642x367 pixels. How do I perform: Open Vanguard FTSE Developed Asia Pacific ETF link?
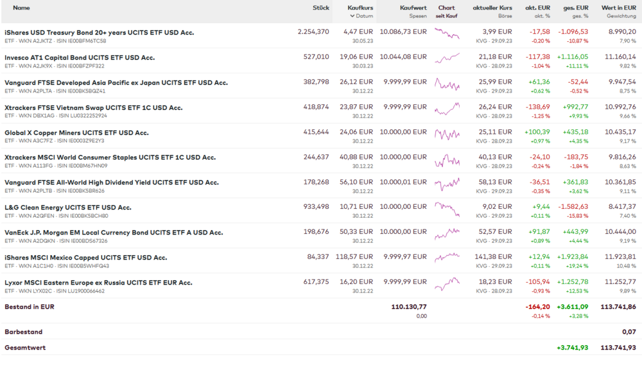(116, 82)
